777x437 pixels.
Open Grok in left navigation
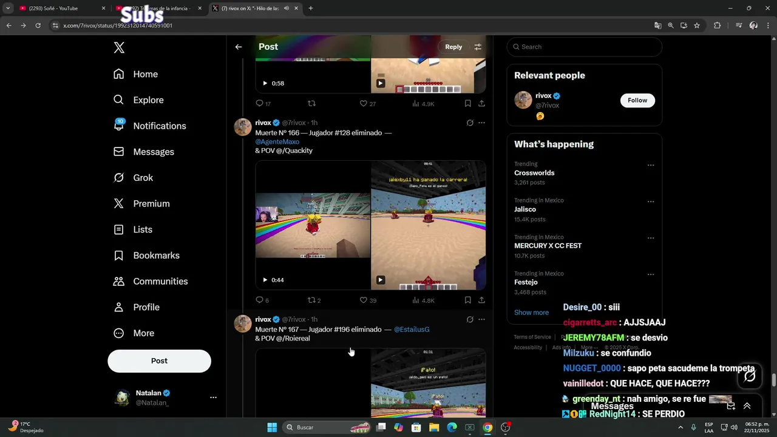point(134,178)
